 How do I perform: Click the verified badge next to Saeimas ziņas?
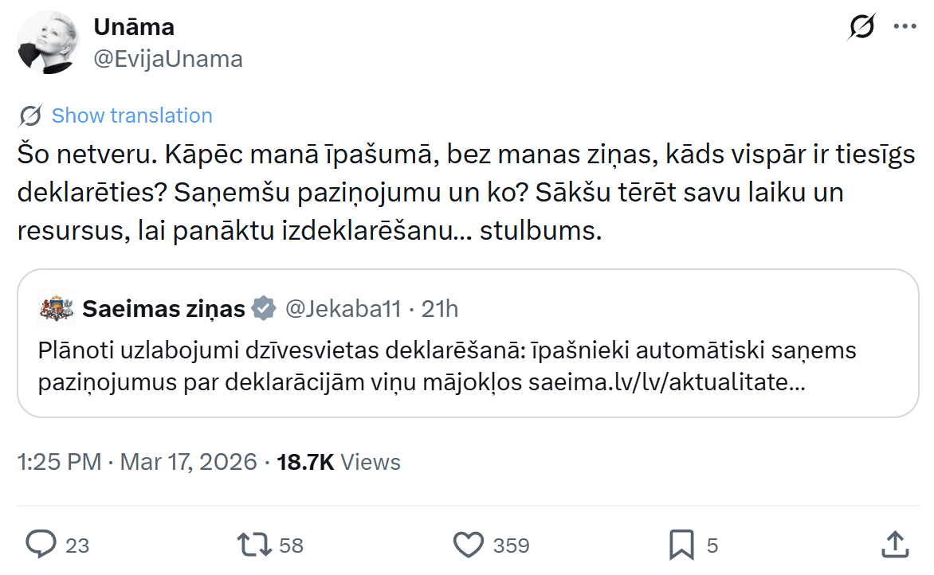(264, 309)
